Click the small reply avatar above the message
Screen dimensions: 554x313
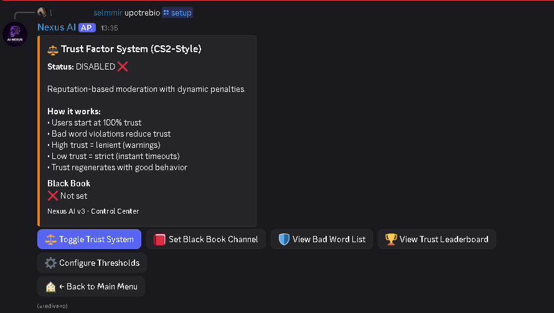click(42, 12)
